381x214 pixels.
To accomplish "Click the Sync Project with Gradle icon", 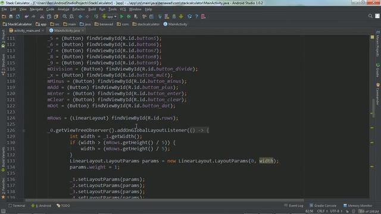I will click(x=160, y=17).
